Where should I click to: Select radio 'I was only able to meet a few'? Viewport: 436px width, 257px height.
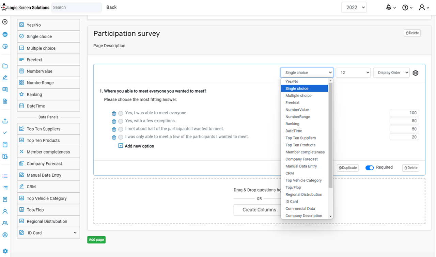click(x=121, y=137)
